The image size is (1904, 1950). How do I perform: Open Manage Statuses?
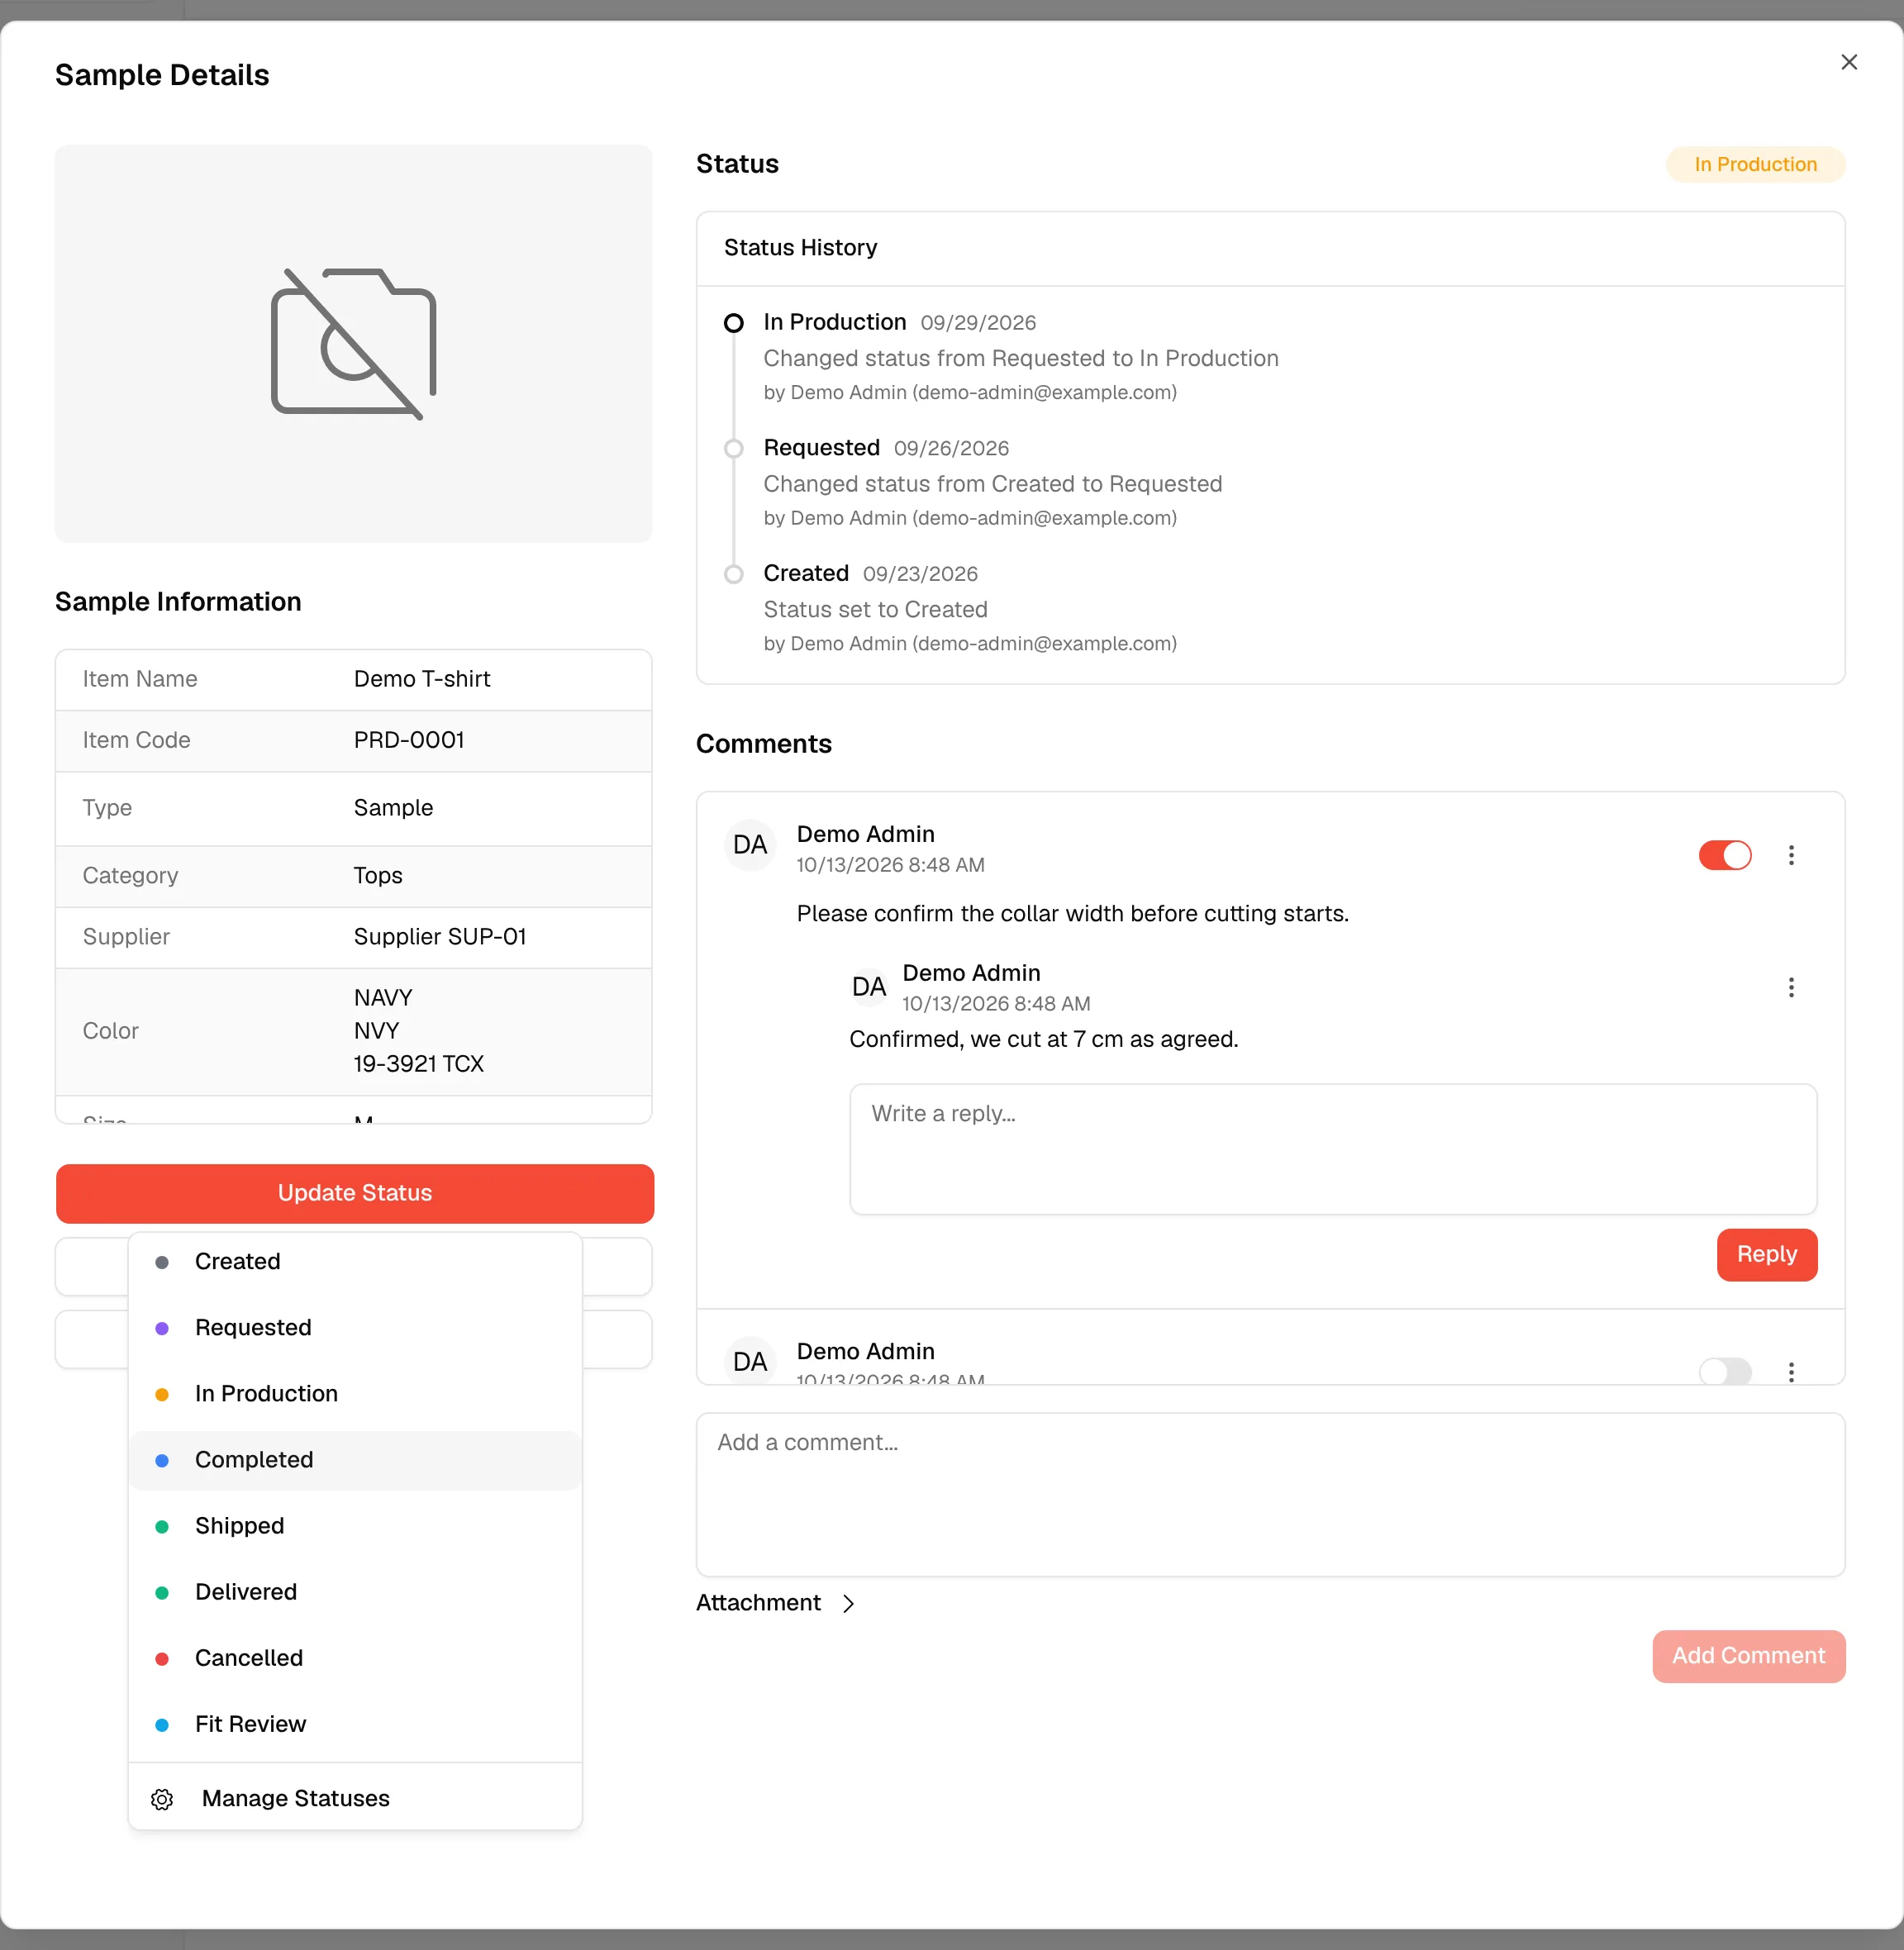[x=354, y=1799]
